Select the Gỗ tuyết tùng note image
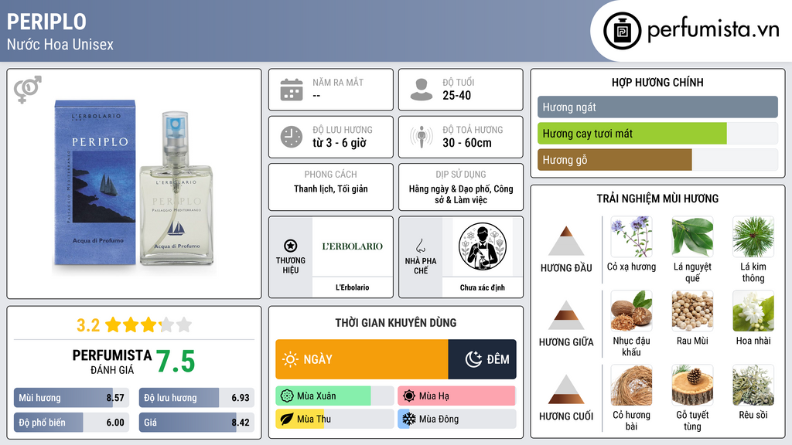 click(692, 385)
